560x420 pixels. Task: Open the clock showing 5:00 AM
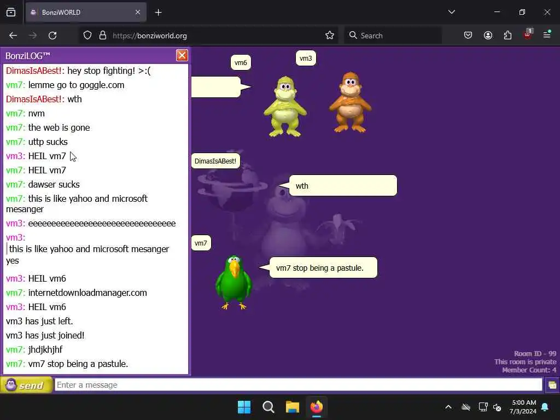click(523, 407)
